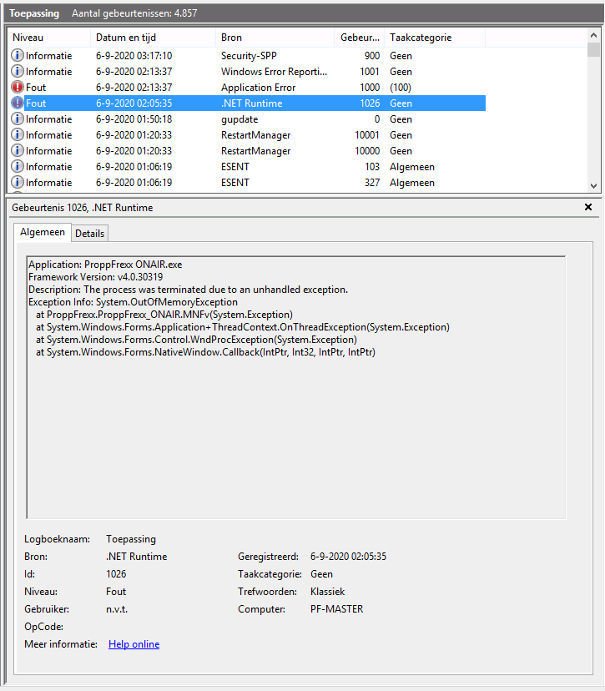Image resolution: width=605 pixels, height=691 pixels.
Task: Select RestartManager event with ID 10000
Action: coord(255,151)
